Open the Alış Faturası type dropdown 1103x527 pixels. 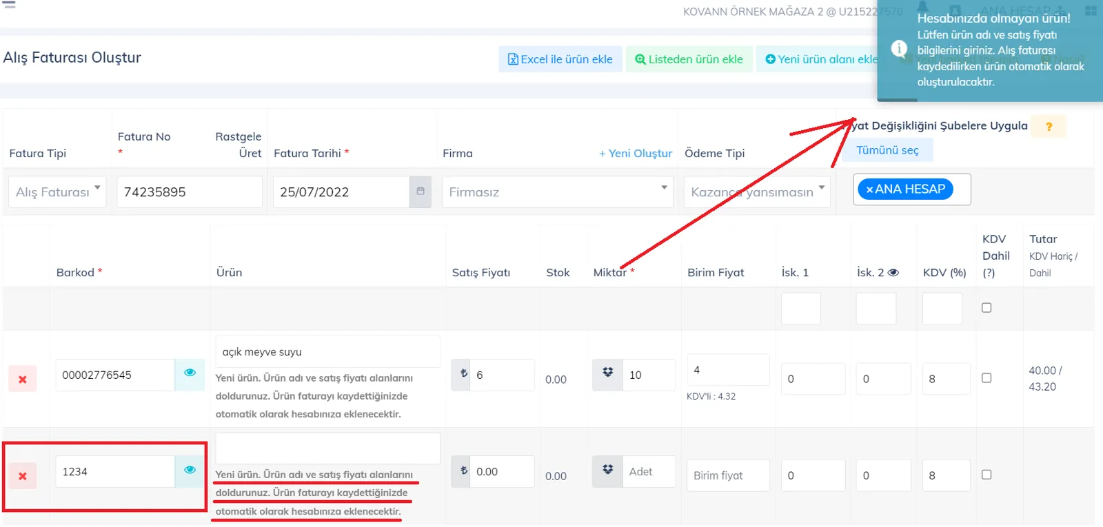tap(57, 192)
